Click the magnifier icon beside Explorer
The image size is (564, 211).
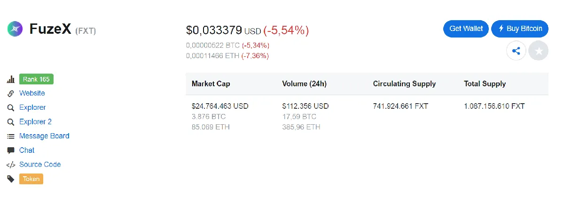point(11,108)
